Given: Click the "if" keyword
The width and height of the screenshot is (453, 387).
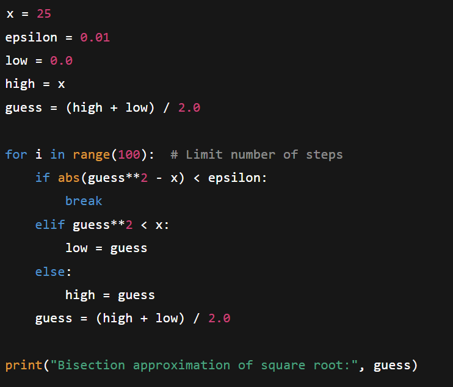Looking at the screenshot, I should coord(43,178).
